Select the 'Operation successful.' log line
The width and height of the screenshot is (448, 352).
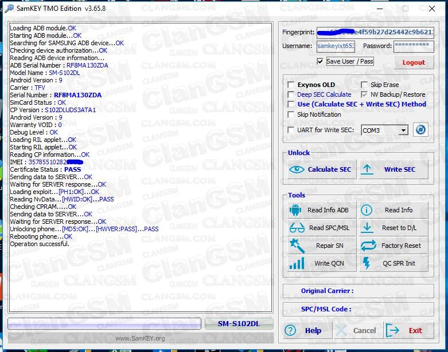click(40, 244)
